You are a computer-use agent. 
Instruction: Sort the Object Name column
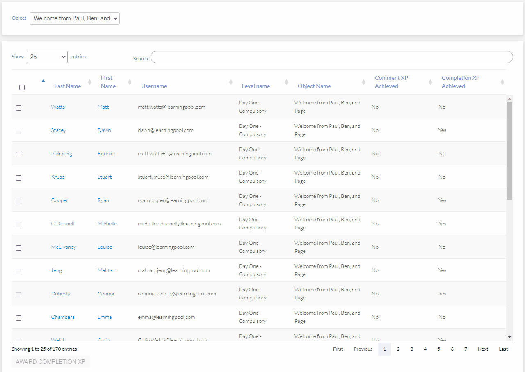[363, 82]
